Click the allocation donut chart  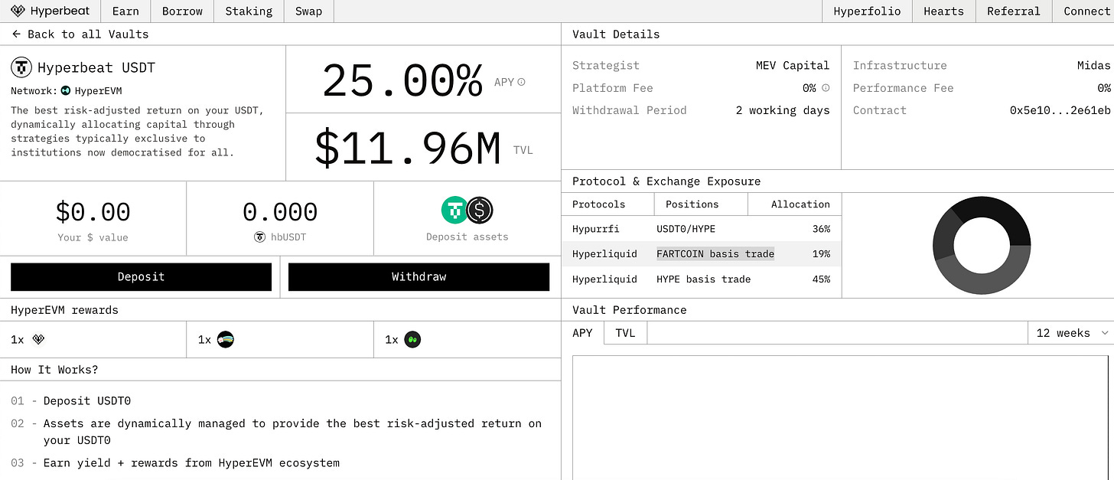[982, 245]
